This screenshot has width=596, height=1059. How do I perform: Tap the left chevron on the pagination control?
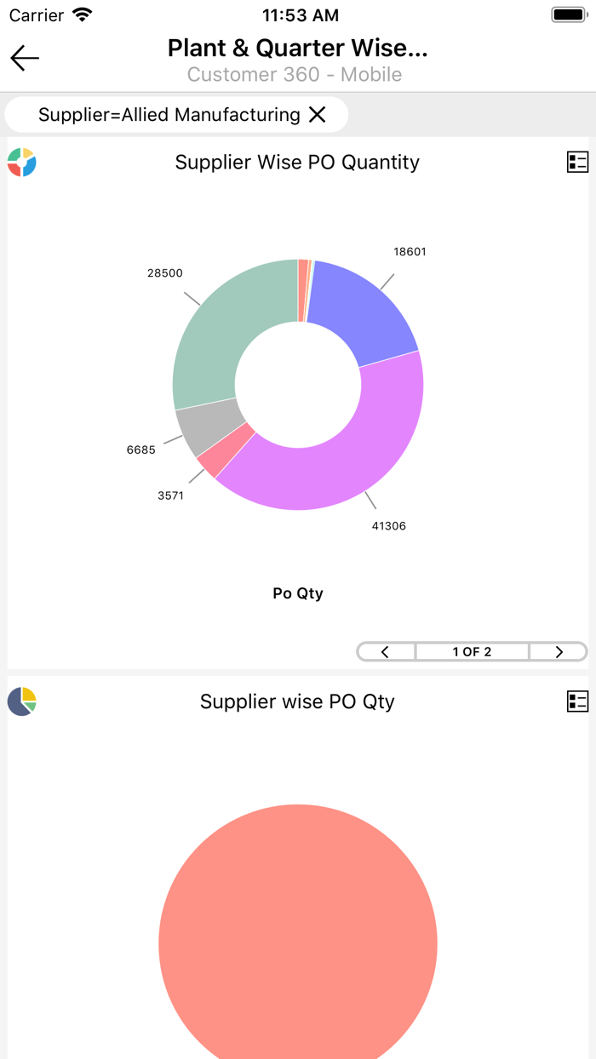coord(386,651)
